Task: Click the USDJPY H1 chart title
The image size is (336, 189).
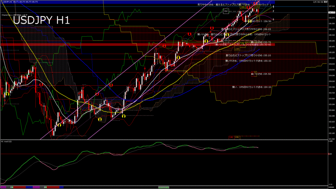Action: coord(41,21)
